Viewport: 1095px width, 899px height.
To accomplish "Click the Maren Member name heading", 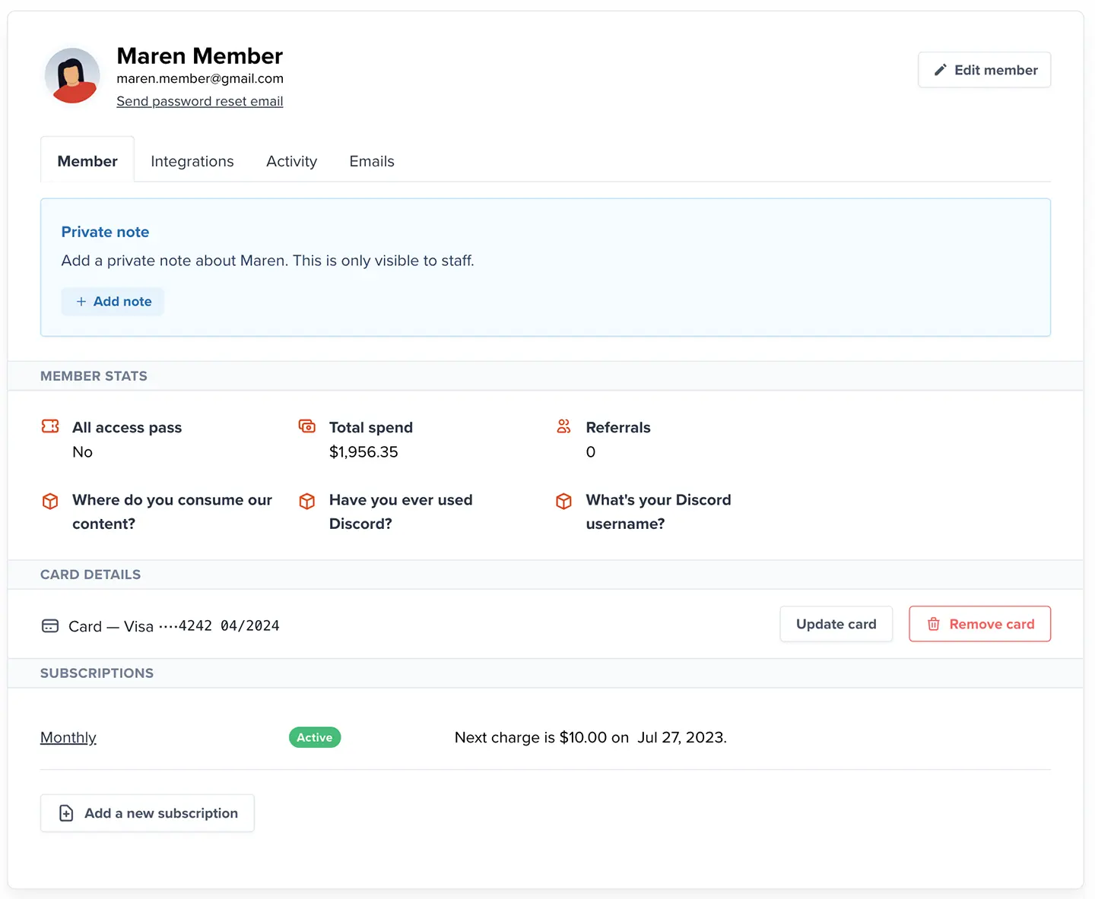I will pos(200,55).
